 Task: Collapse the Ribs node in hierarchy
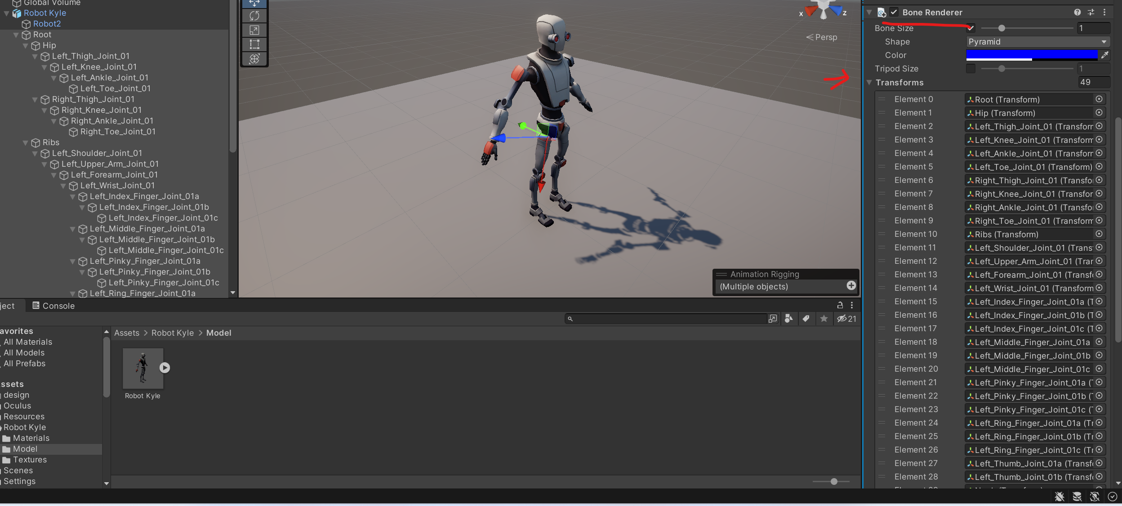coord(26,142)
